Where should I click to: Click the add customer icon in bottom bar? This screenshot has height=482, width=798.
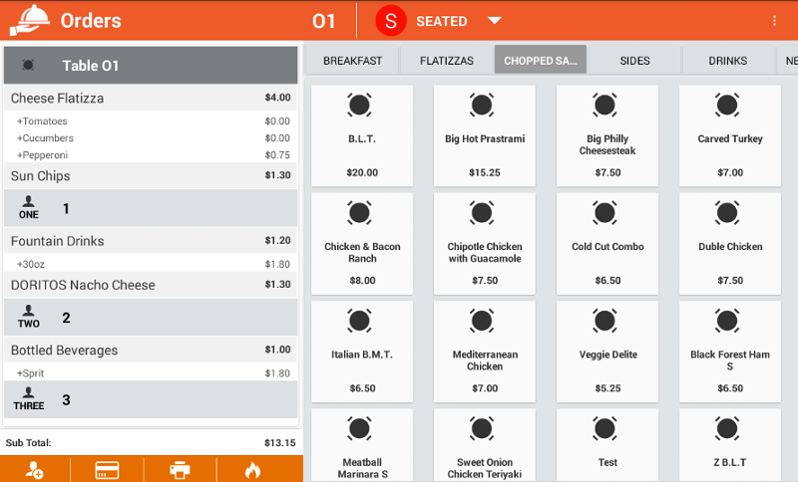tap(35, 469)
